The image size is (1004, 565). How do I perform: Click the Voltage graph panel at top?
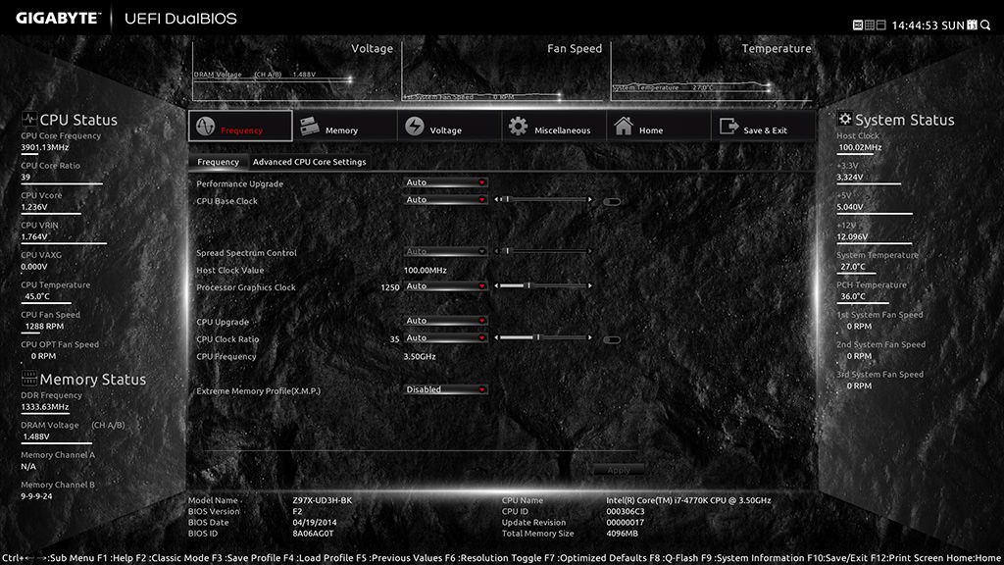[294, 71]
